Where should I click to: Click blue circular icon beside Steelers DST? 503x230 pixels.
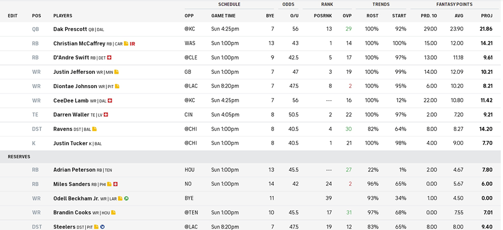click(102, 227)
